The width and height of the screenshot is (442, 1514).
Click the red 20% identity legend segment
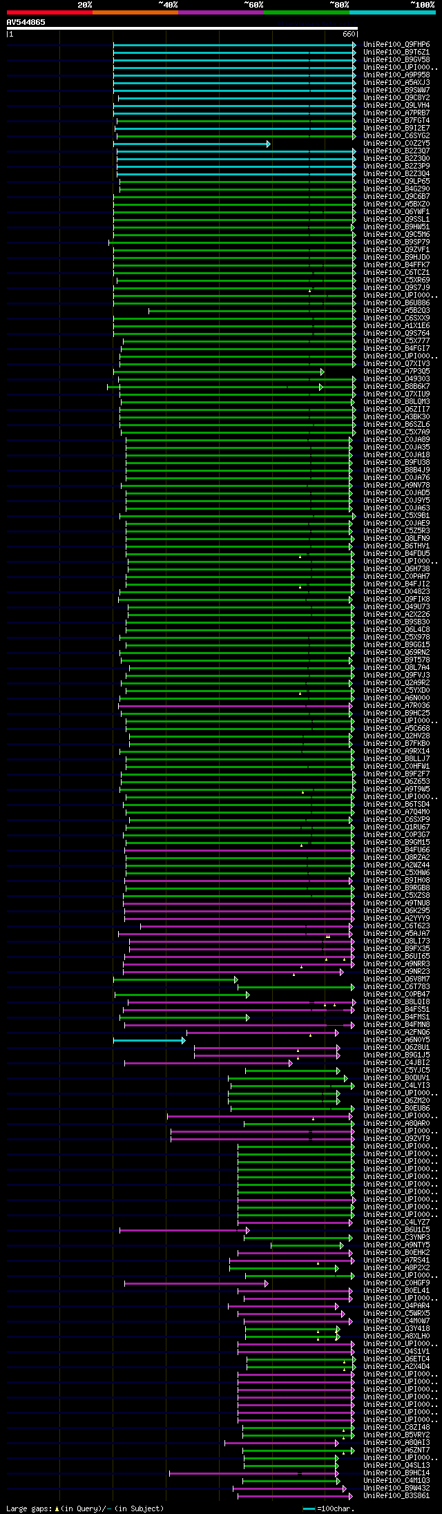pyautogui.click(x=49, y=12)
